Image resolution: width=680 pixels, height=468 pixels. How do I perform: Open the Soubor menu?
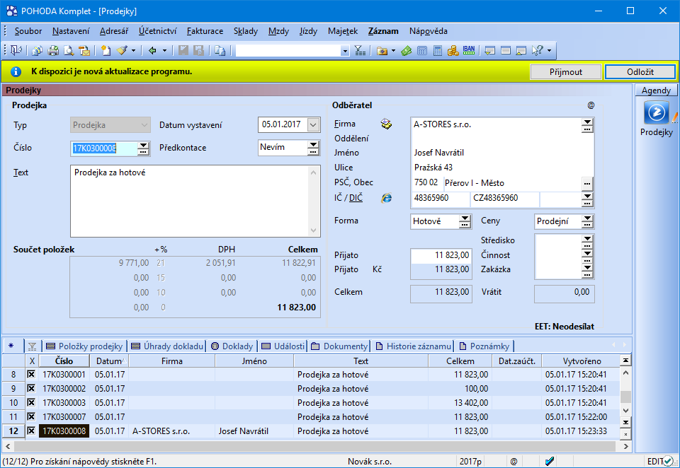28,31
